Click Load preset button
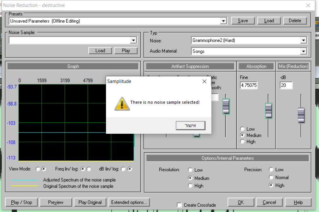Viewport: 319px width, 212px height. pyautogui.click(x=269, y=21)
